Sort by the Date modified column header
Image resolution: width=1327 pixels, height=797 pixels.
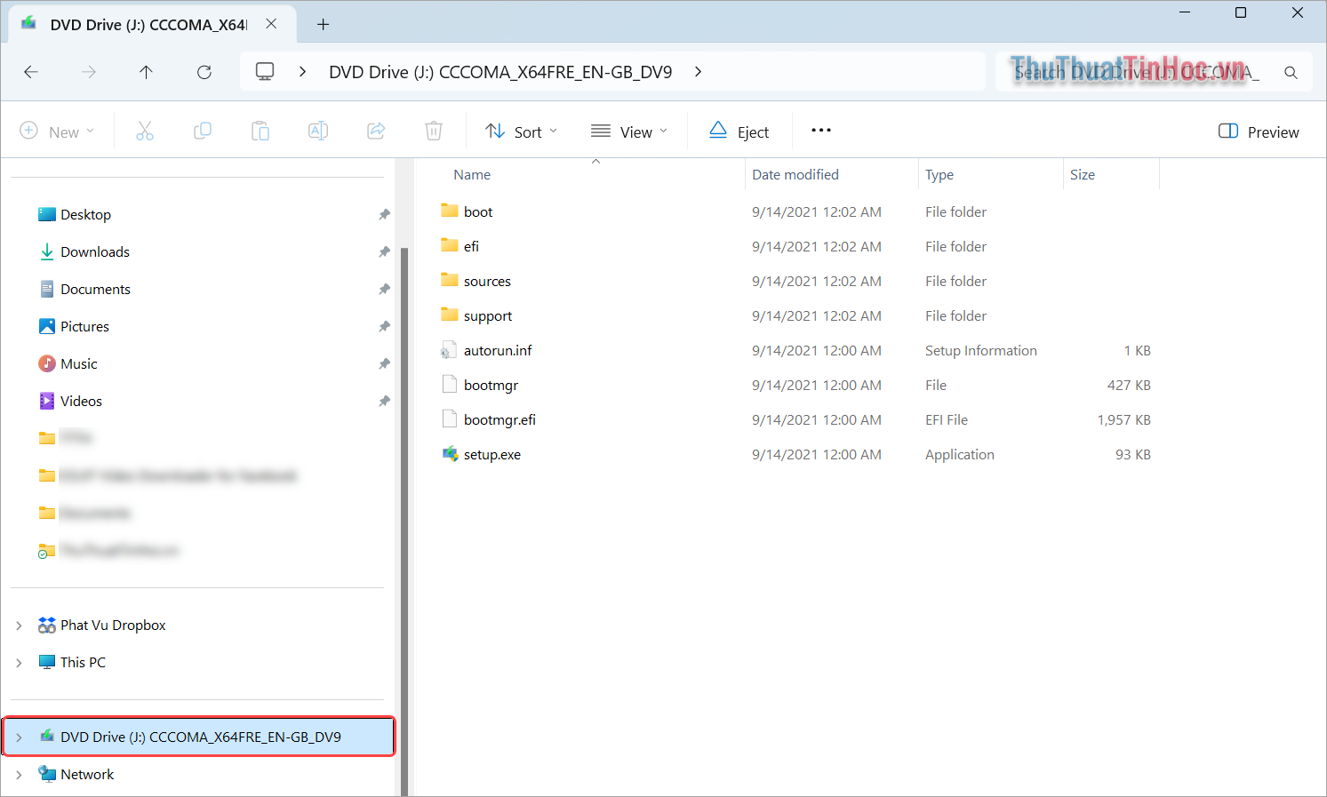point(795,175)
